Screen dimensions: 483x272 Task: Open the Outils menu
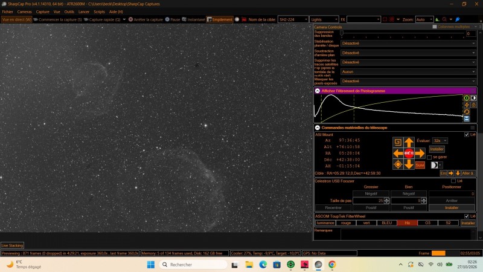point(69,11)
